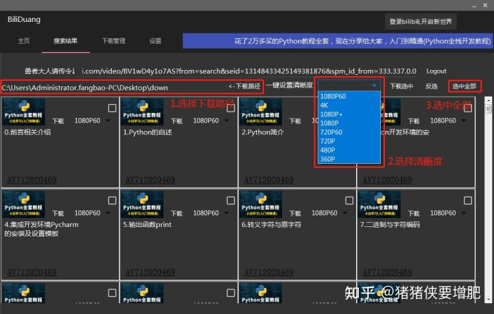Click 下载 on the 4.集成开发环境Pycharm card
Image resolution: width=494 pixels, height=314 pixels.
pos(58,213)
